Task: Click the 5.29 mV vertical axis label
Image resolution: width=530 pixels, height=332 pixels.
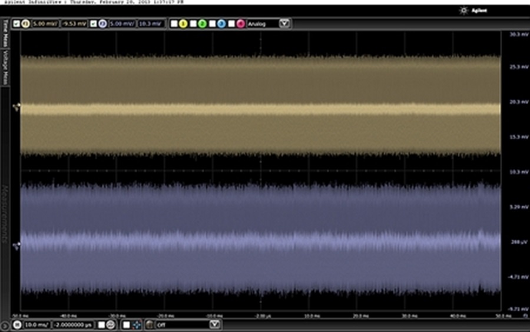Action: pyautogui.click(x=519, y=207)
